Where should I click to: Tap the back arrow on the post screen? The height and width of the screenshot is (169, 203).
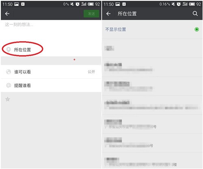click(x=7, y=13)
